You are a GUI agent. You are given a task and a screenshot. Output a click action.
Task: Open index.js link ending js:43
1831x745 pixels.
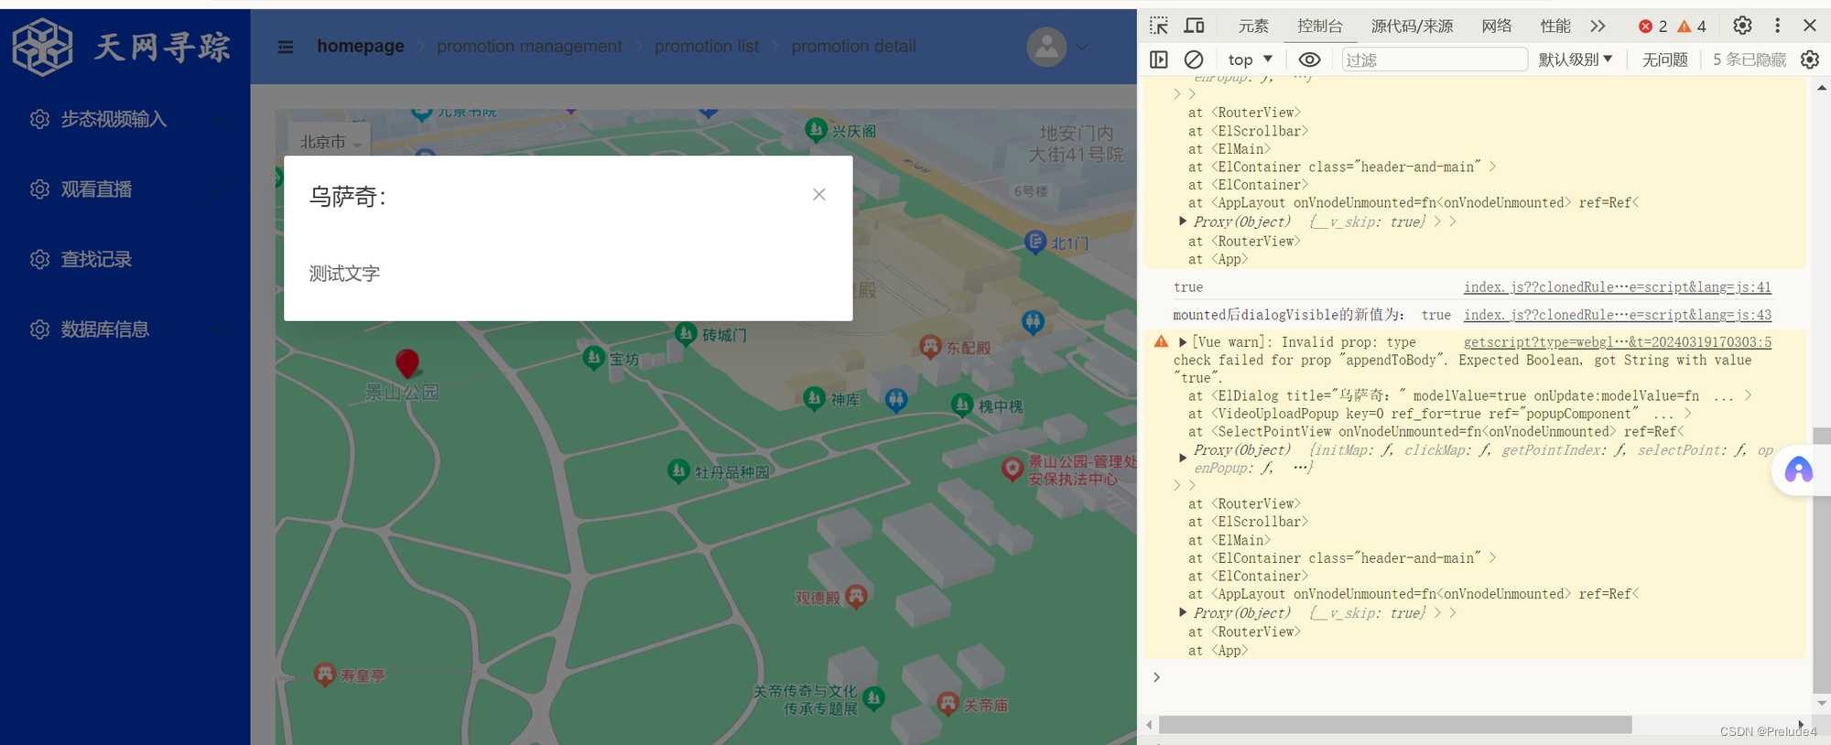coord(1618,315)
